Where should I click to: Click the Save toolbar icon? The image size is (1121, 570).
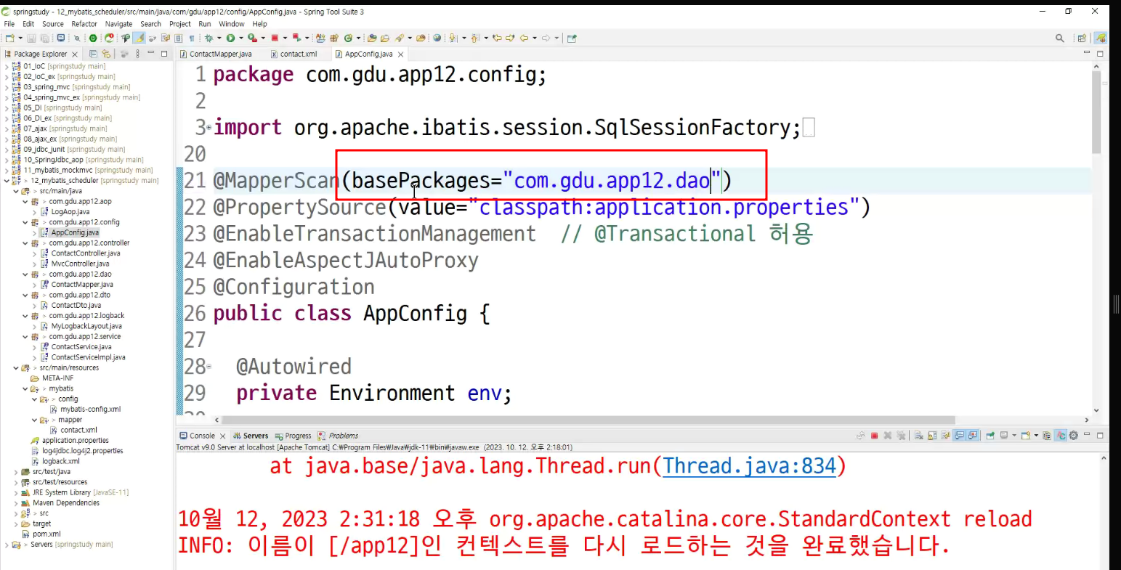tap(31, 38)
